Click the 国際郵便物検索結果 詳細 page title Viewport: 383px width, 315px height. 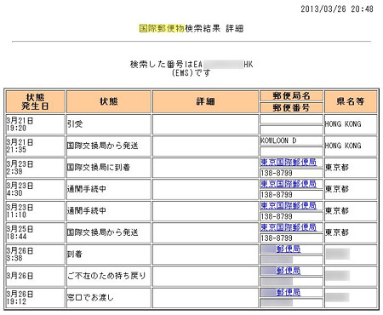tap(191, 28)
